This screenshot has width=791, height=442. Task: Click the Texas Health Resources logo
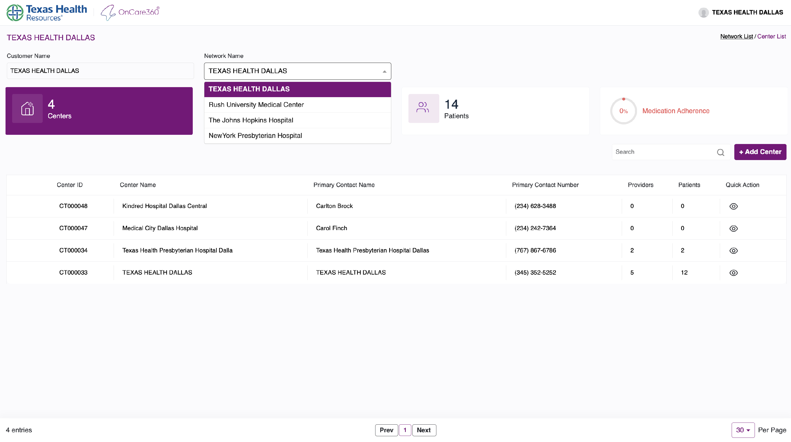(47, 13)
